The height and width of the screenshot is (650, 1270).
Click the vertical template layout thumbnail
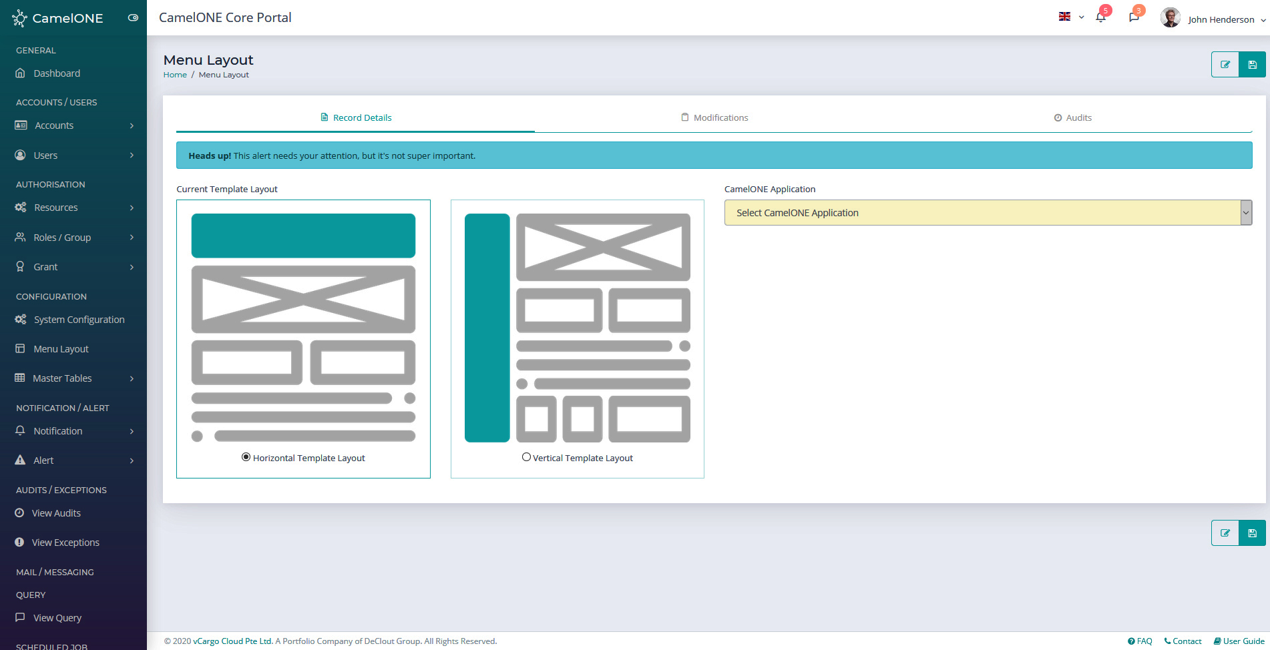click(x=577, y=328)
